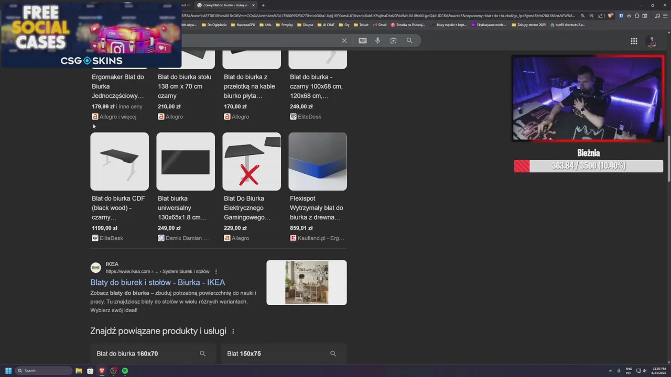The image size is (671, 377).
Task: Open the Gmail bookmark
Action: click(x=380, y=25)
